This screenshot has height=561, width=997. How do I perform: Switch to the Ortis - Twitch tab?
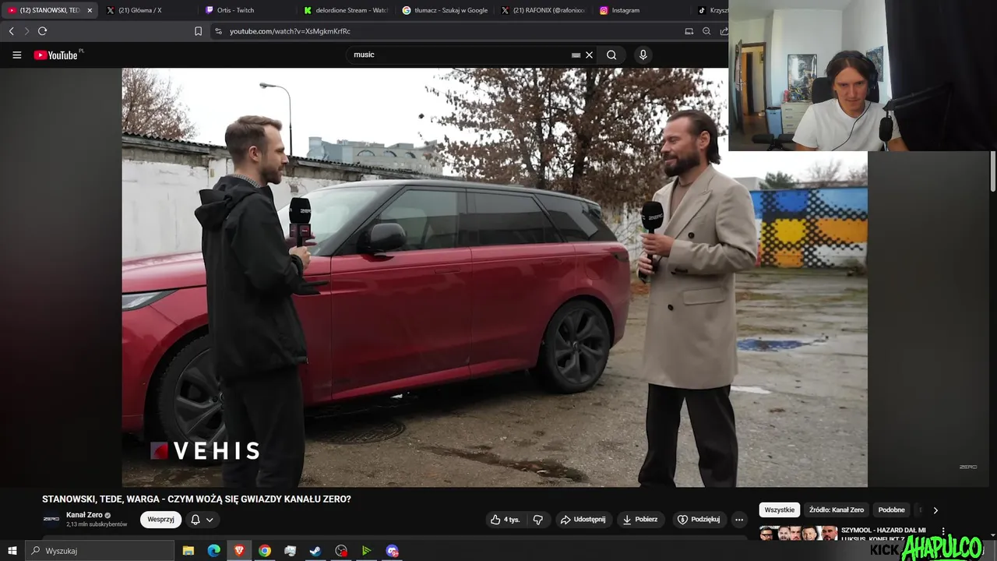tap(248, 10)
